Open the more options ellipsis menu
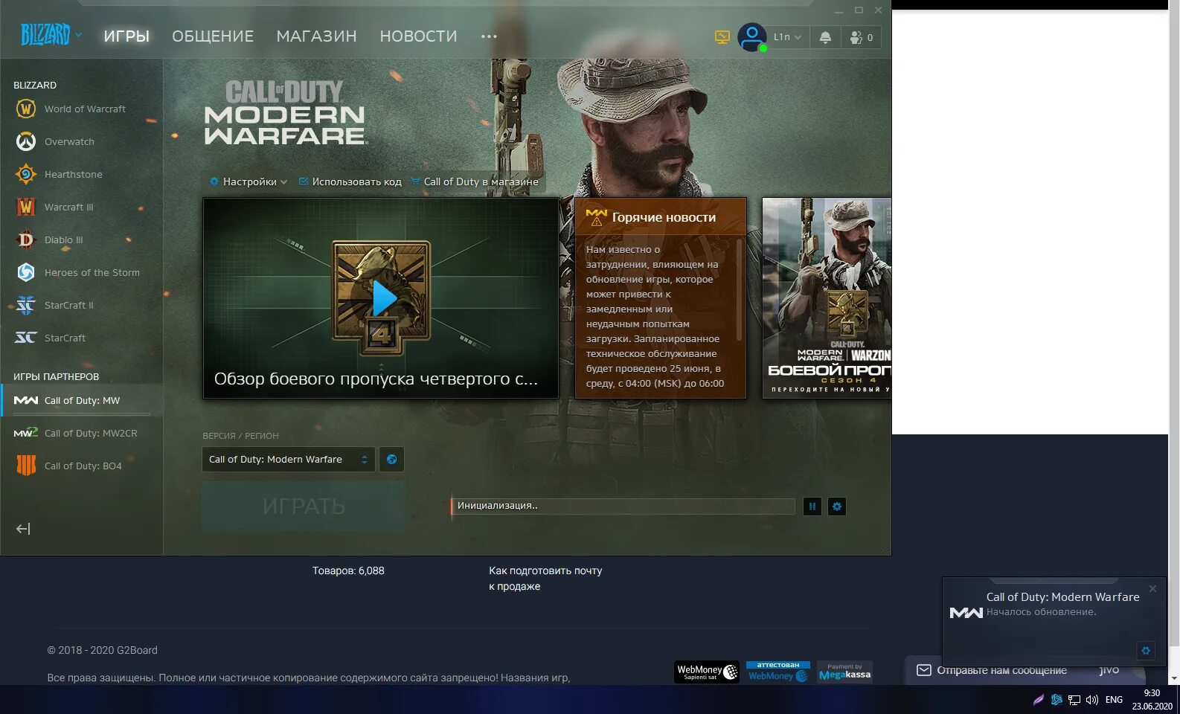The width and height of the screenshot is (1180, 714). click(x=489, y=36)
